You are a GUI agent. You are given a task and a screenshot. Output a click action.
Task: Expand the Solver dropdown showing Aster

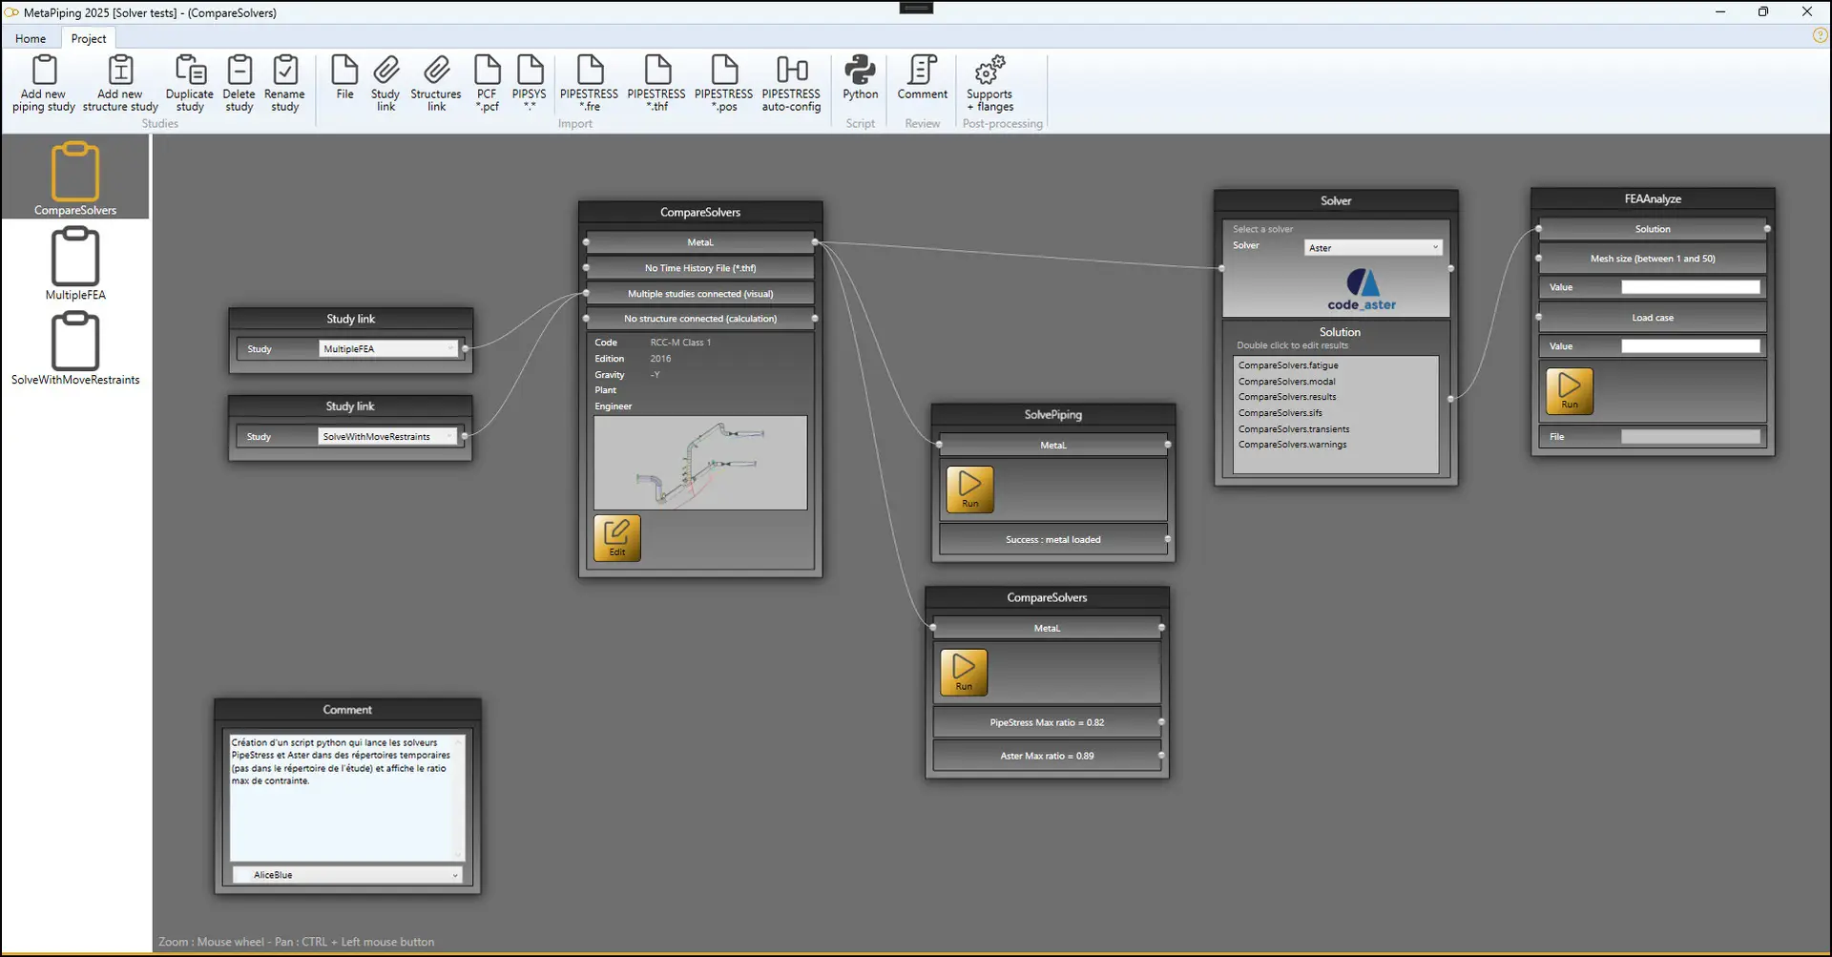click(1372, 248)
